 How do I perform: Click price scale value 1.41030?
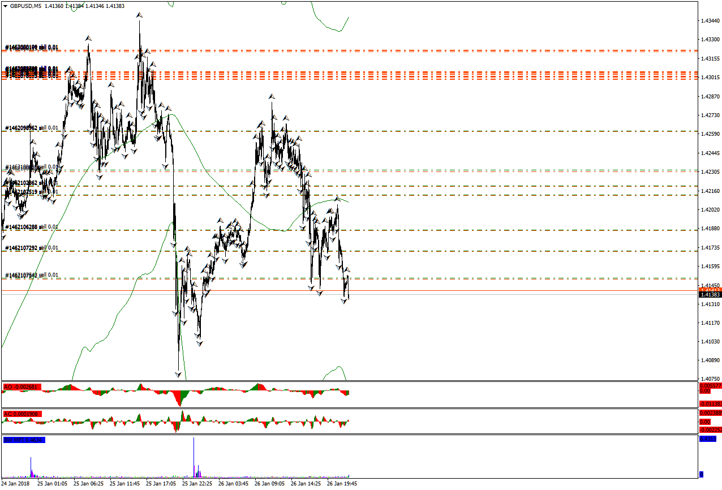(710, 341)
